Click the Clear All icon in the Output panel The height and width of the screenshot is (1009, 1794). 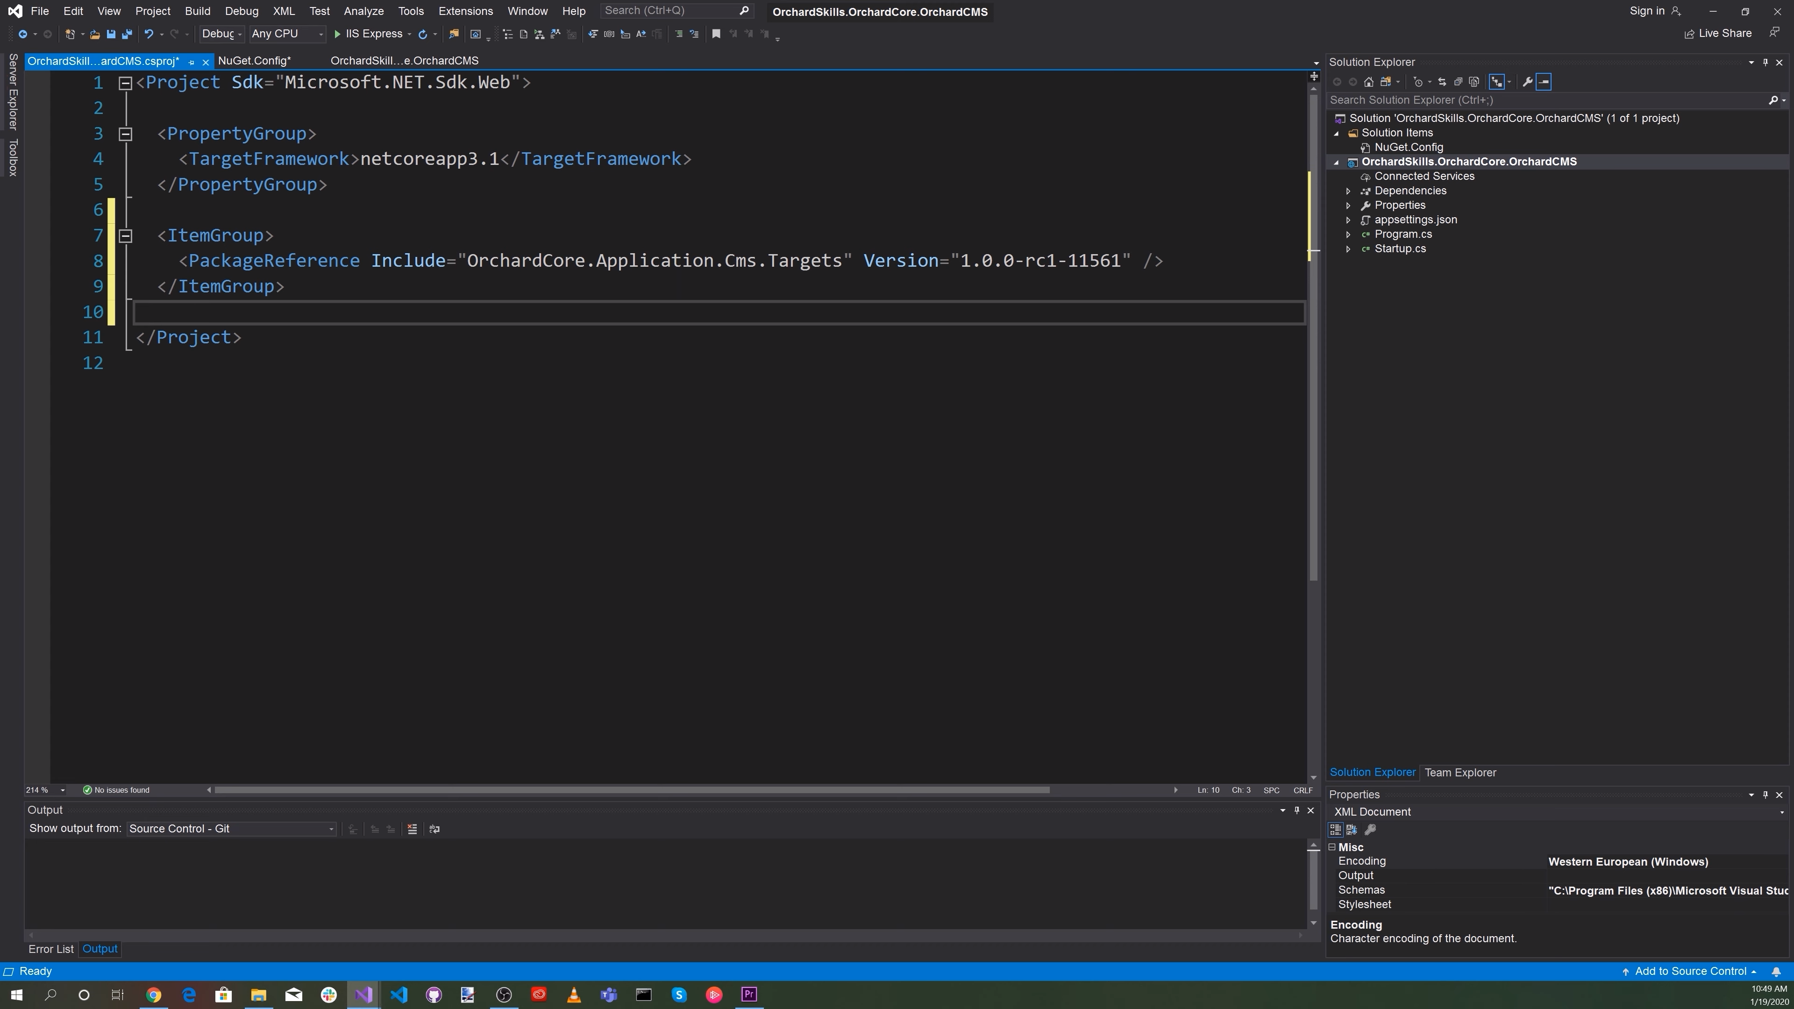[412, 829]
